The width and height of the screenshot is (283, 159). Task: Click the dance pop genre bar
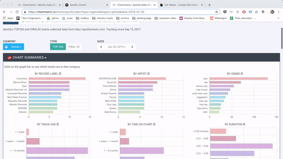click(x=222, y=86)
